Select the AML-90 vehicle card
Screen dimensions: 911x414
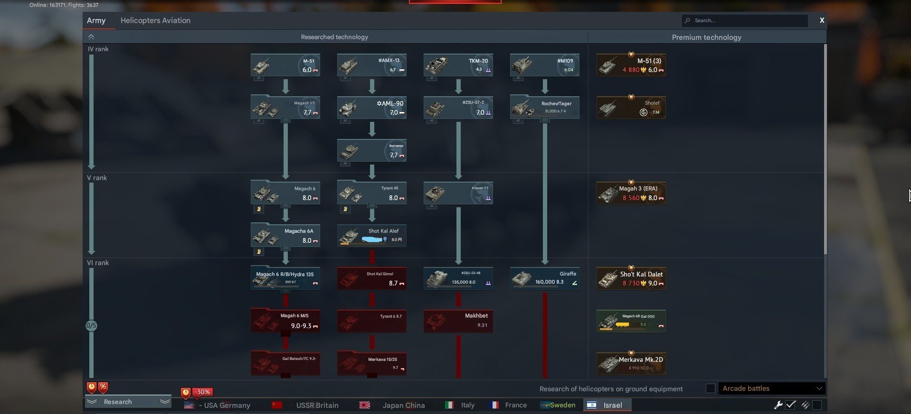pyautogui.click(x=371, y=108)
